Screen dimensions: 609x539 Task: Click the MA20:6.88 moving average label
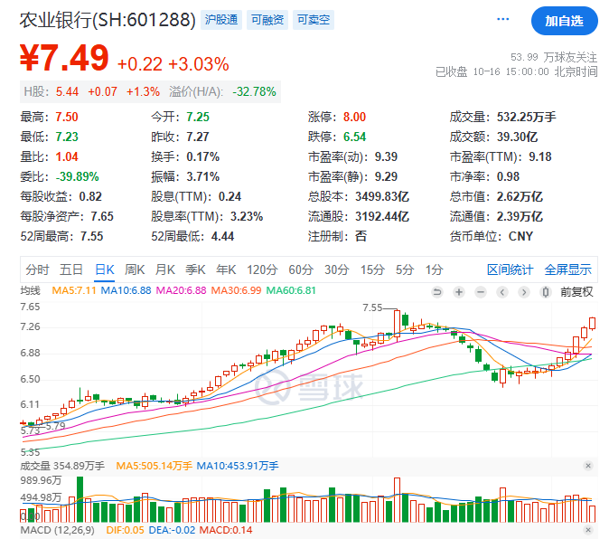[x=181, y=290]
